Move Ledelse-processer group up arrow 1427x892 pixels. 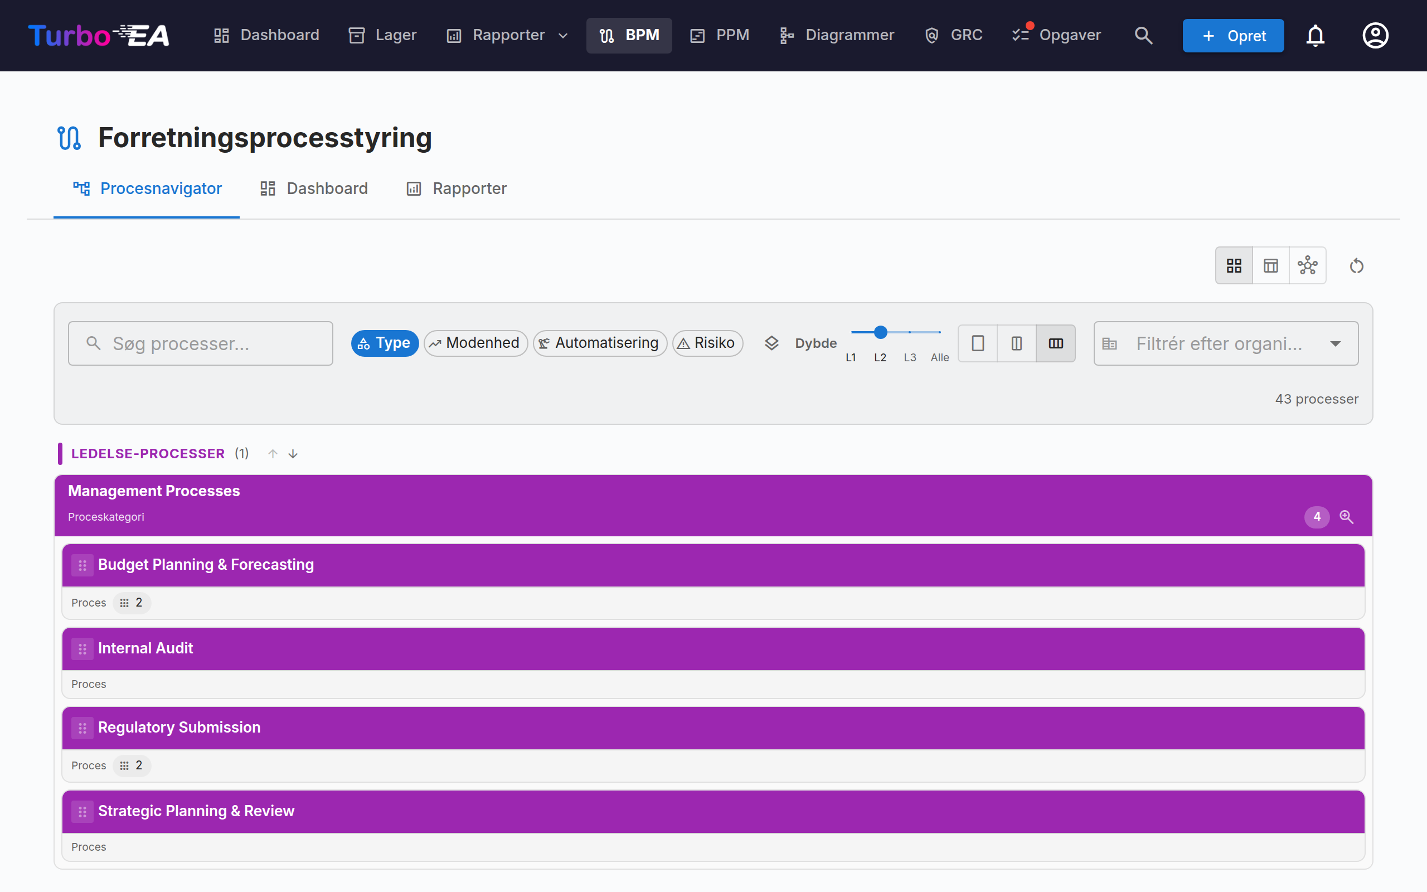tap(273, 454)
